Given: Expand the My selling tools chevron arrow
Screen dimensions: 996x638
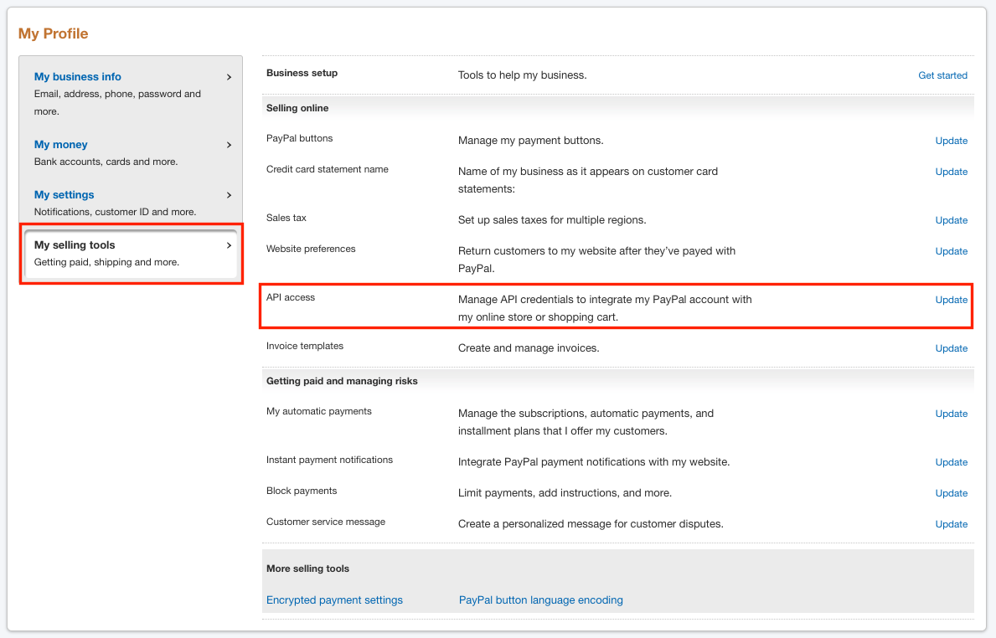Looking at the screenshot, I should pyautogui.click(x=230, y=245).
